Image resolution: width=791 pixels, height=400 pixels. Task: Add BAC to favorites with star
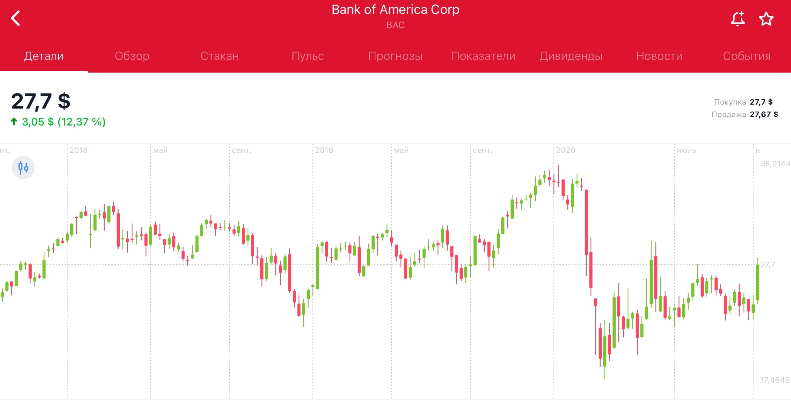pos(766,19)
